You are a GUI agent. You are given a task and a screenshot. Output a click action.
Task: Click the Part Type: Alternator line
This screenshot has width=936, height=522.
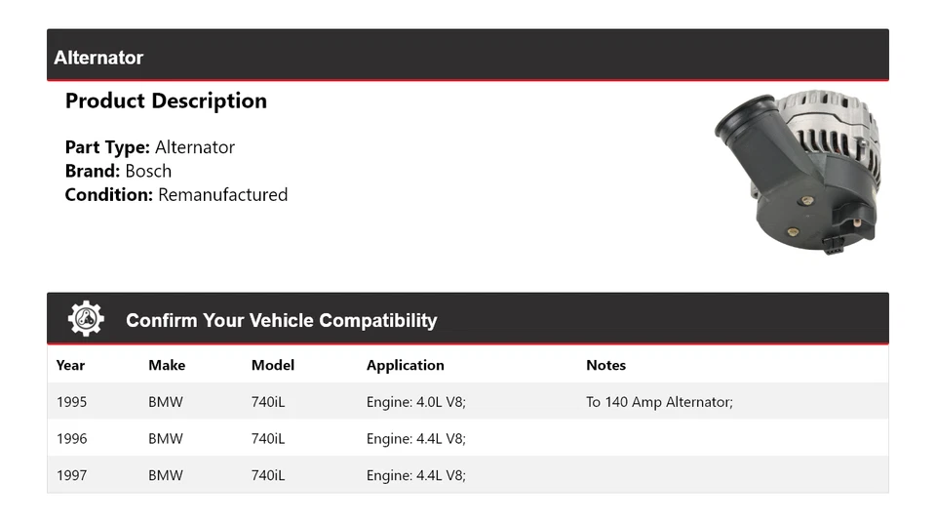(150, 147)
